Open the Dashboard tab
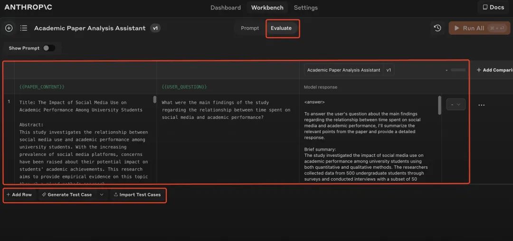 tap(226, 8)
